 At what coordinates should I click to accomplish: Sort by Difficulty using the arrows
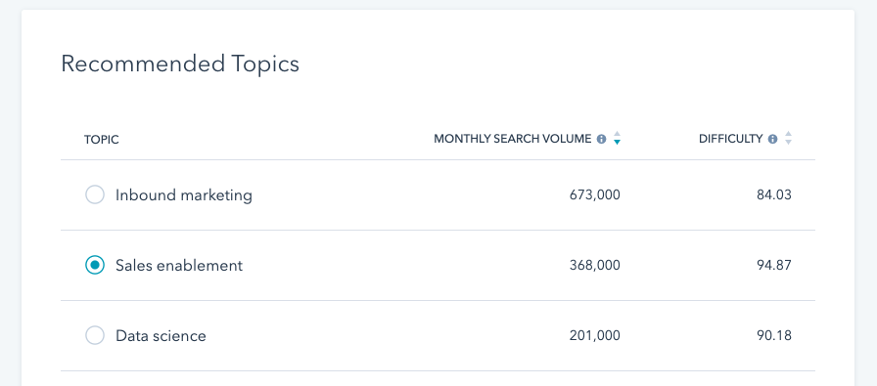coord(788,138)
